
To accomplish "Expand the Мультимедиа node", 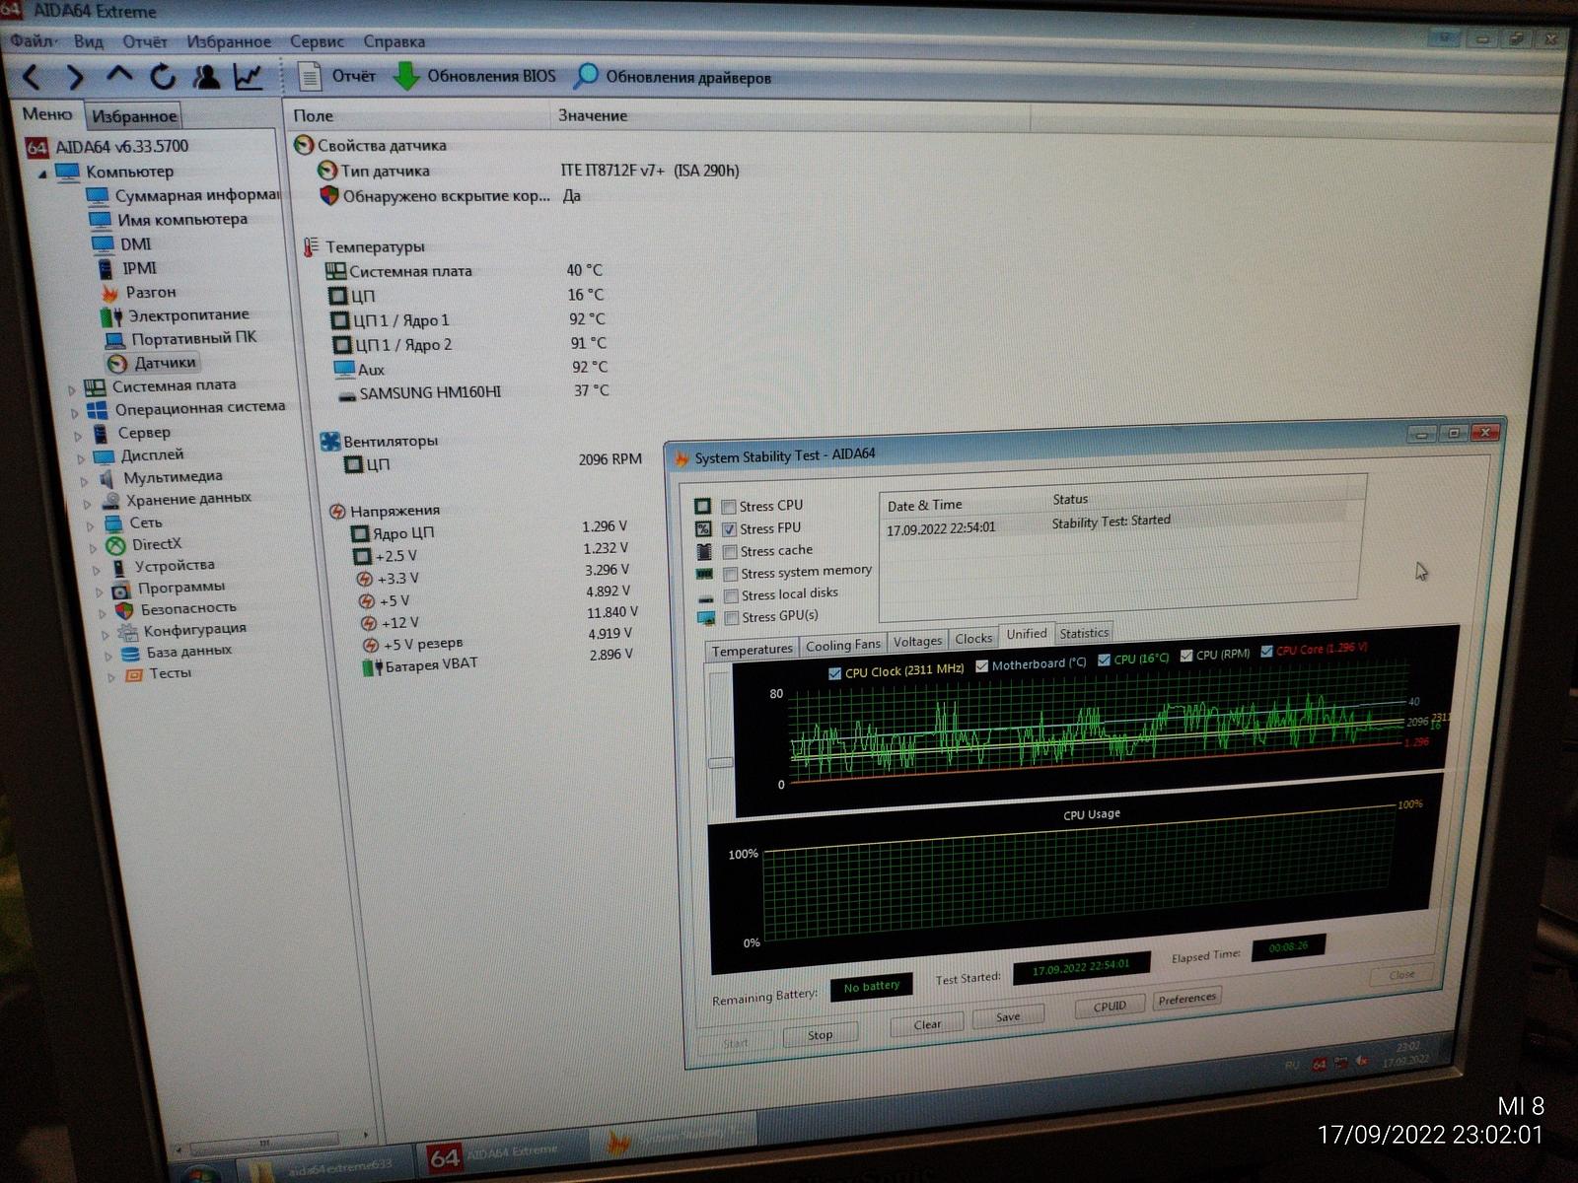I will coord(85,481).
